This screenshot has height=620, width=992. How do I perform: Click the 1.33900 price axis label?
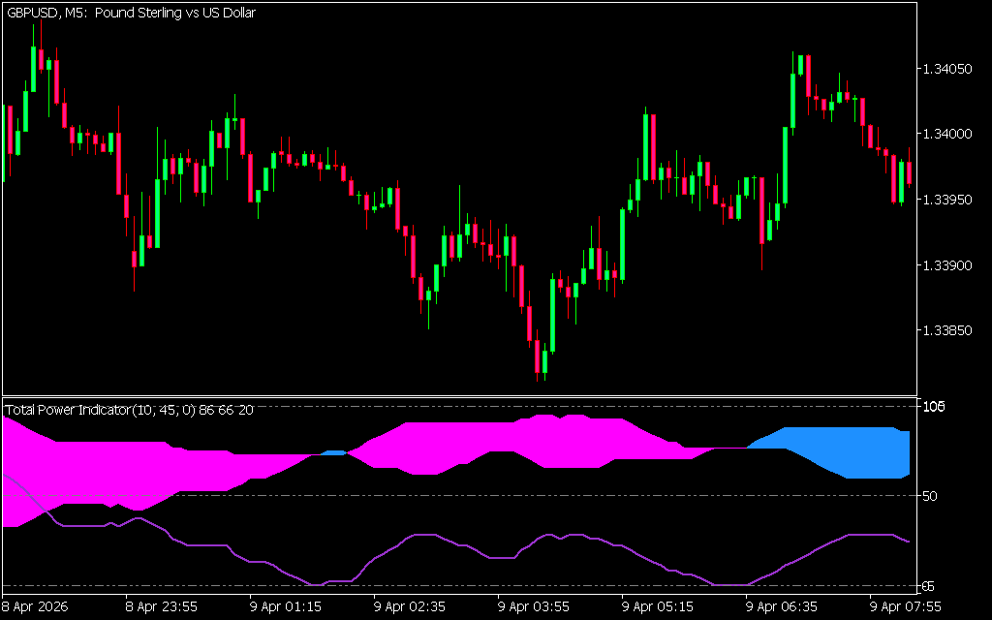[945, 264]
